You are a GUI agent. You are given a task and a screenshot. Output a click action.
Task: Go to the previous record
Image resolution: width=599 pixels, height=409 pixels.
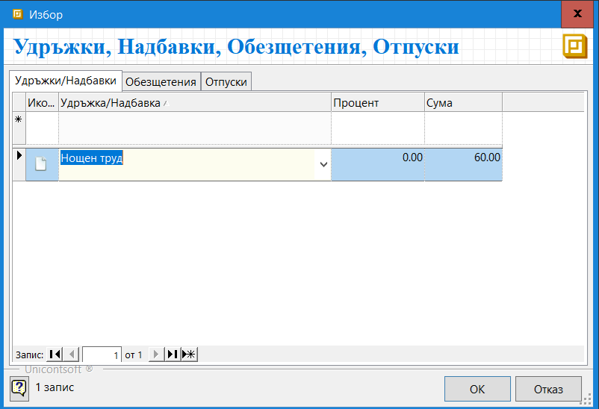click(71, 355)
